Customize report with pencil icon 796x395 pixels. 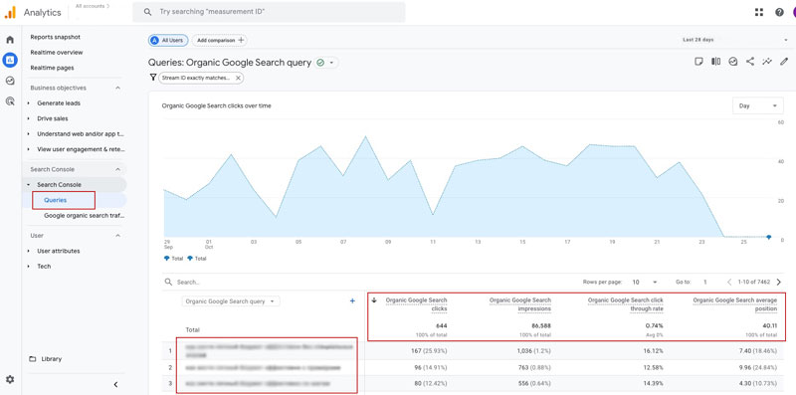click(x=784, y=62)
